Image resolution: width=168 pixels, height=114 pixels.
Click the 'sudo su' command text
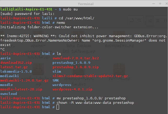70,9
